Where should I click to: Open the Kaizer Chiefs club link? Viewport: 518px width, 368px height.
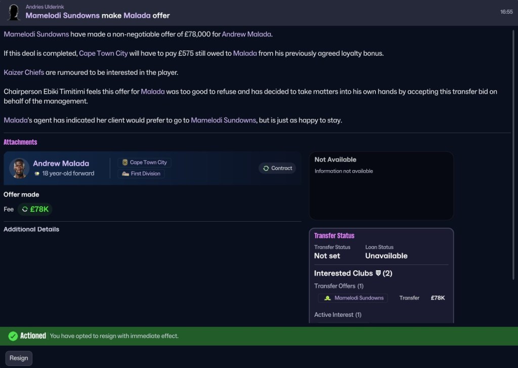(x=24, y=72)
